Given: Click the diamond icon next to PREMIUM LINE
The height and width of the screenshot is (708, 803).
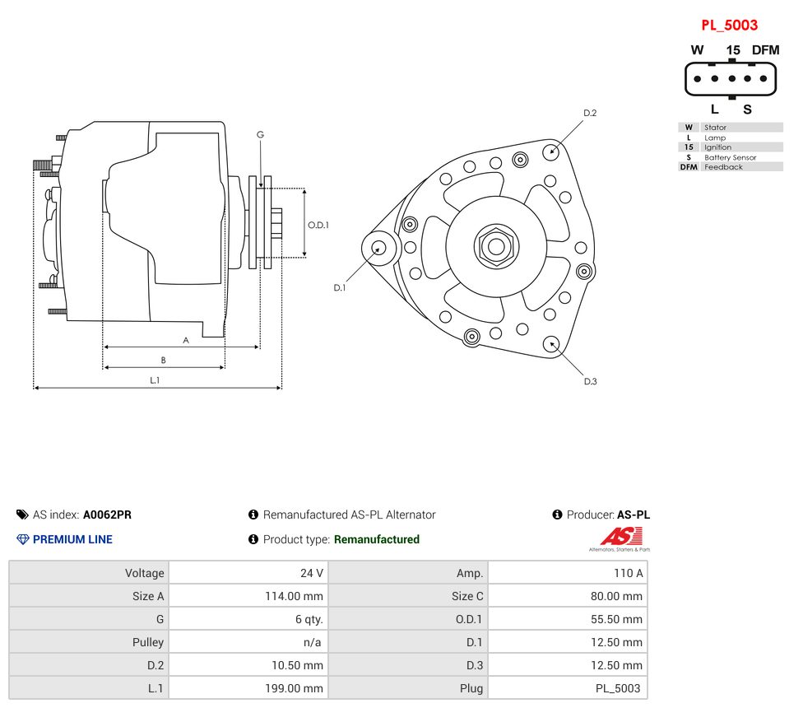Looking at the screenshot, I should point(23,539).
